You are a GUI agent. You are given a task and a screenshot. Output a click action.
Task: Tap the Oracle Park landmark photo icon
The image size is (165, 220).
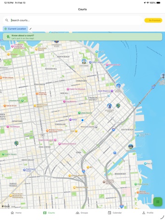click(131, 146)
